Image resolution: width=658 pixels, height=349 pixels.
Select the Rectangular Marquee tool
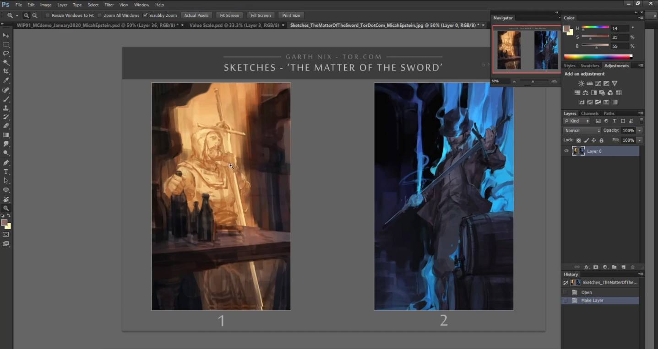tap(6, 44)
